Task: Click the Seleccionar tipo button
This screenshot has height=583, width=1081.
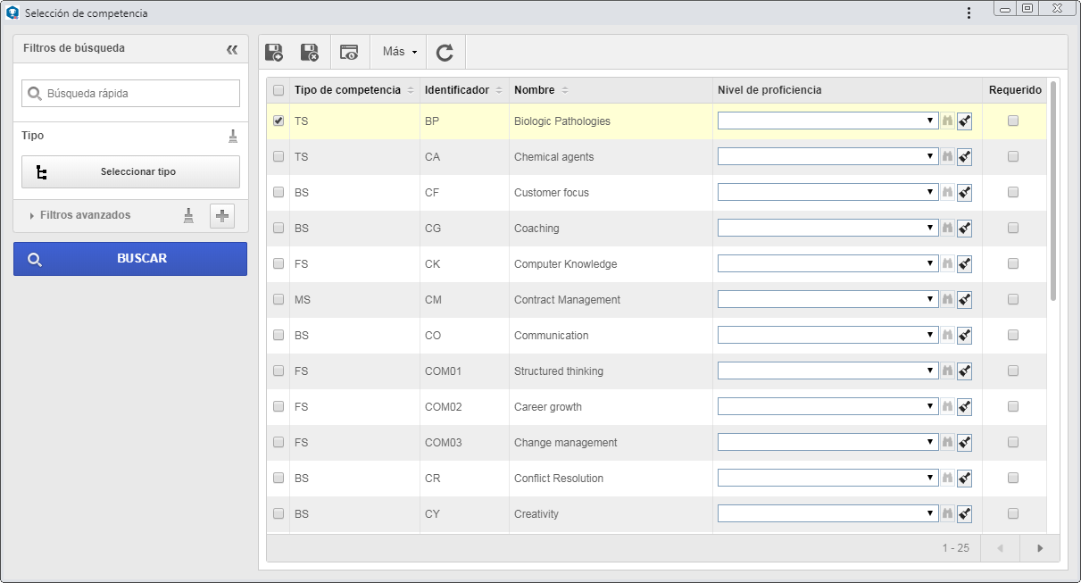Action: [x=130, y=171]
